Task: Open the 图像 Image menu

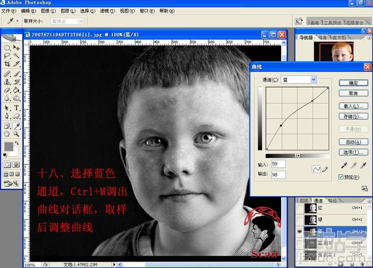Action: (48, 11)
